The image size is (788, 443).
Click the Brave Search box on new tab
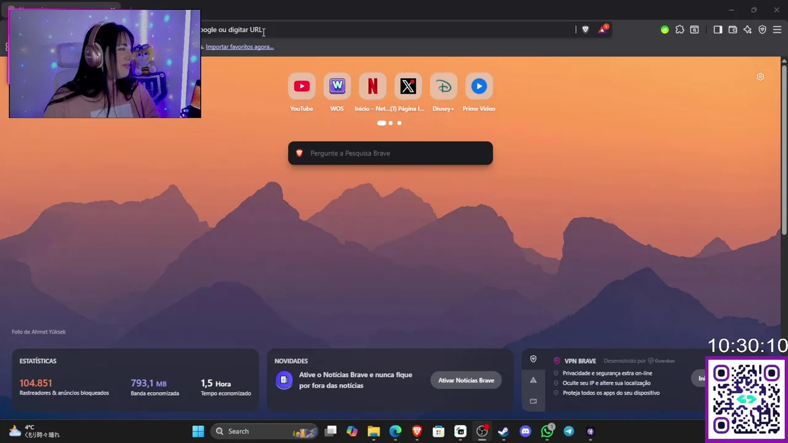(390, 153)
